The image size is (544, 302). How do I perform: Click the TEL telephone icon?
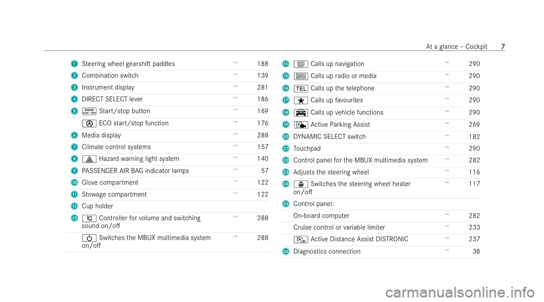tap(301, 88)
